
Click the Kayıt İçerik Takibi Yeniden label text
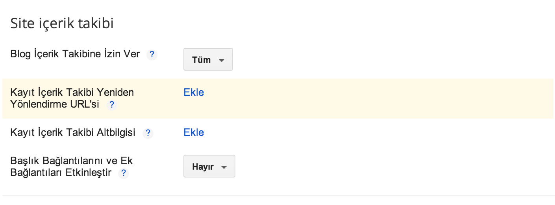(x=72, y=93)
